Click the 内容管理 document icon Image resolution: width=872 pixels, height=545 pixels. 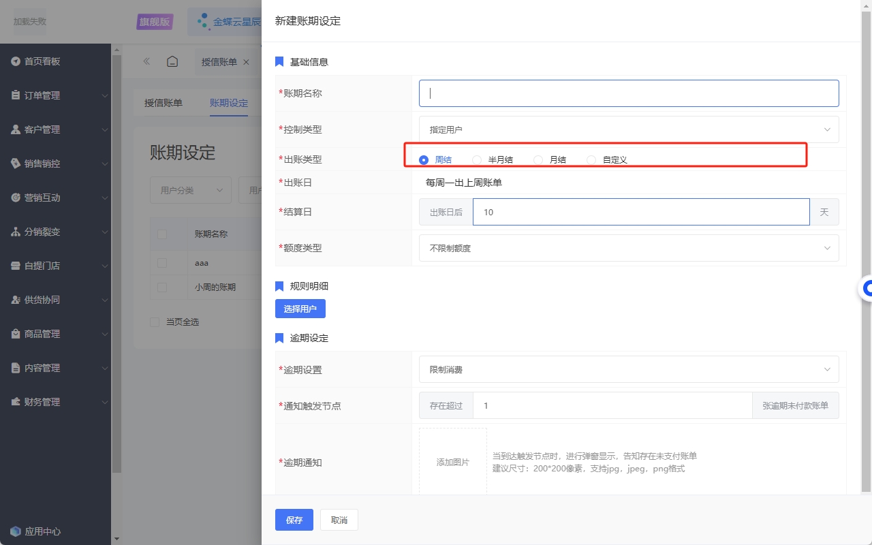coord(16,368)
